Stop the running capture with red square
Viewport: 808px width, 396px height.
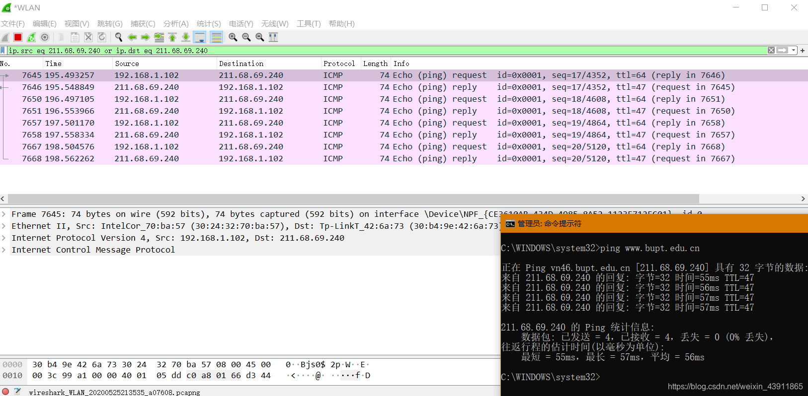tap(18, 37)
